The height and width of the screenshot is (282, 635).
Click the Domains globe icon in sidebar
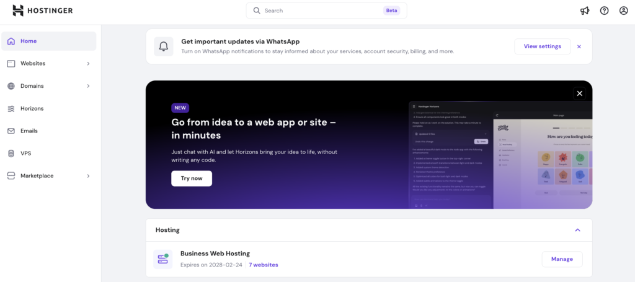pos(11,86)
